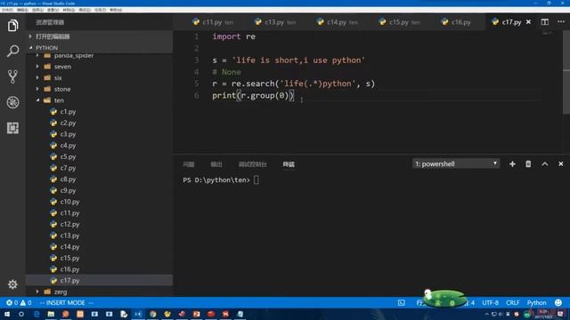Change the Python language mode
Viewport: 570px width, 320px height.
pos(536,302)
